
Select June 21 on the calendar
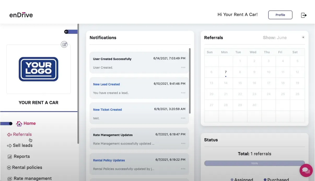point(226,94)
